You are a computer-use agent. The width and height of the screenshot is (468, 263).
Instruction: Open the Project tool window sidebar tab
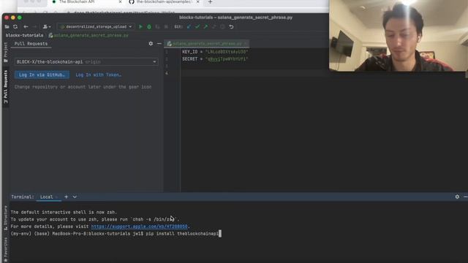point(5,52)
